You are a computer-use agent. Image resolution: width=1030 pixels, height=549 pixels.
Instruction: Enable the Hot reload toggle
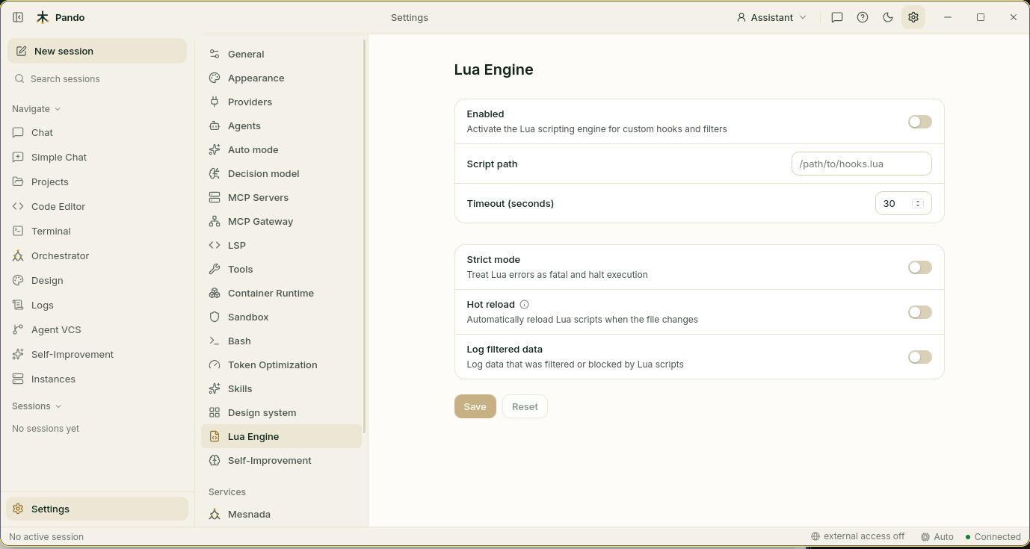coord(919,312)
